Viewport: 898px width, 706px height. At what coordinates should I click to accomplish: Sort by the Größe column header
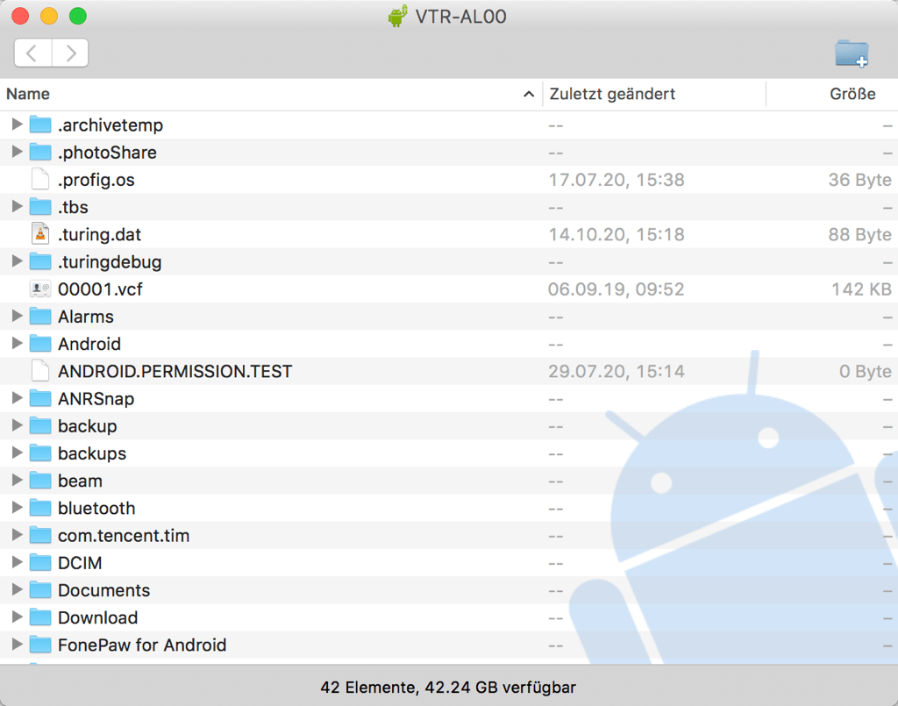832,94
